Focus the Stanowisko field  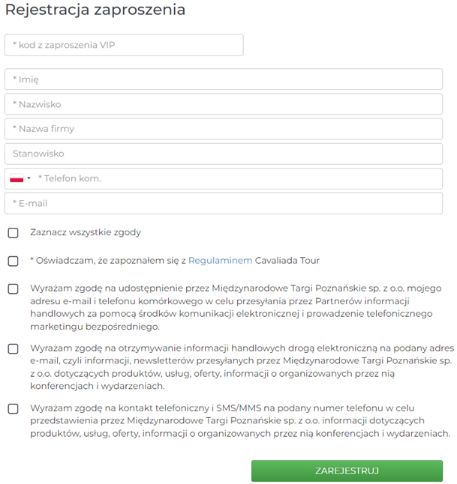tap(224, 154)
